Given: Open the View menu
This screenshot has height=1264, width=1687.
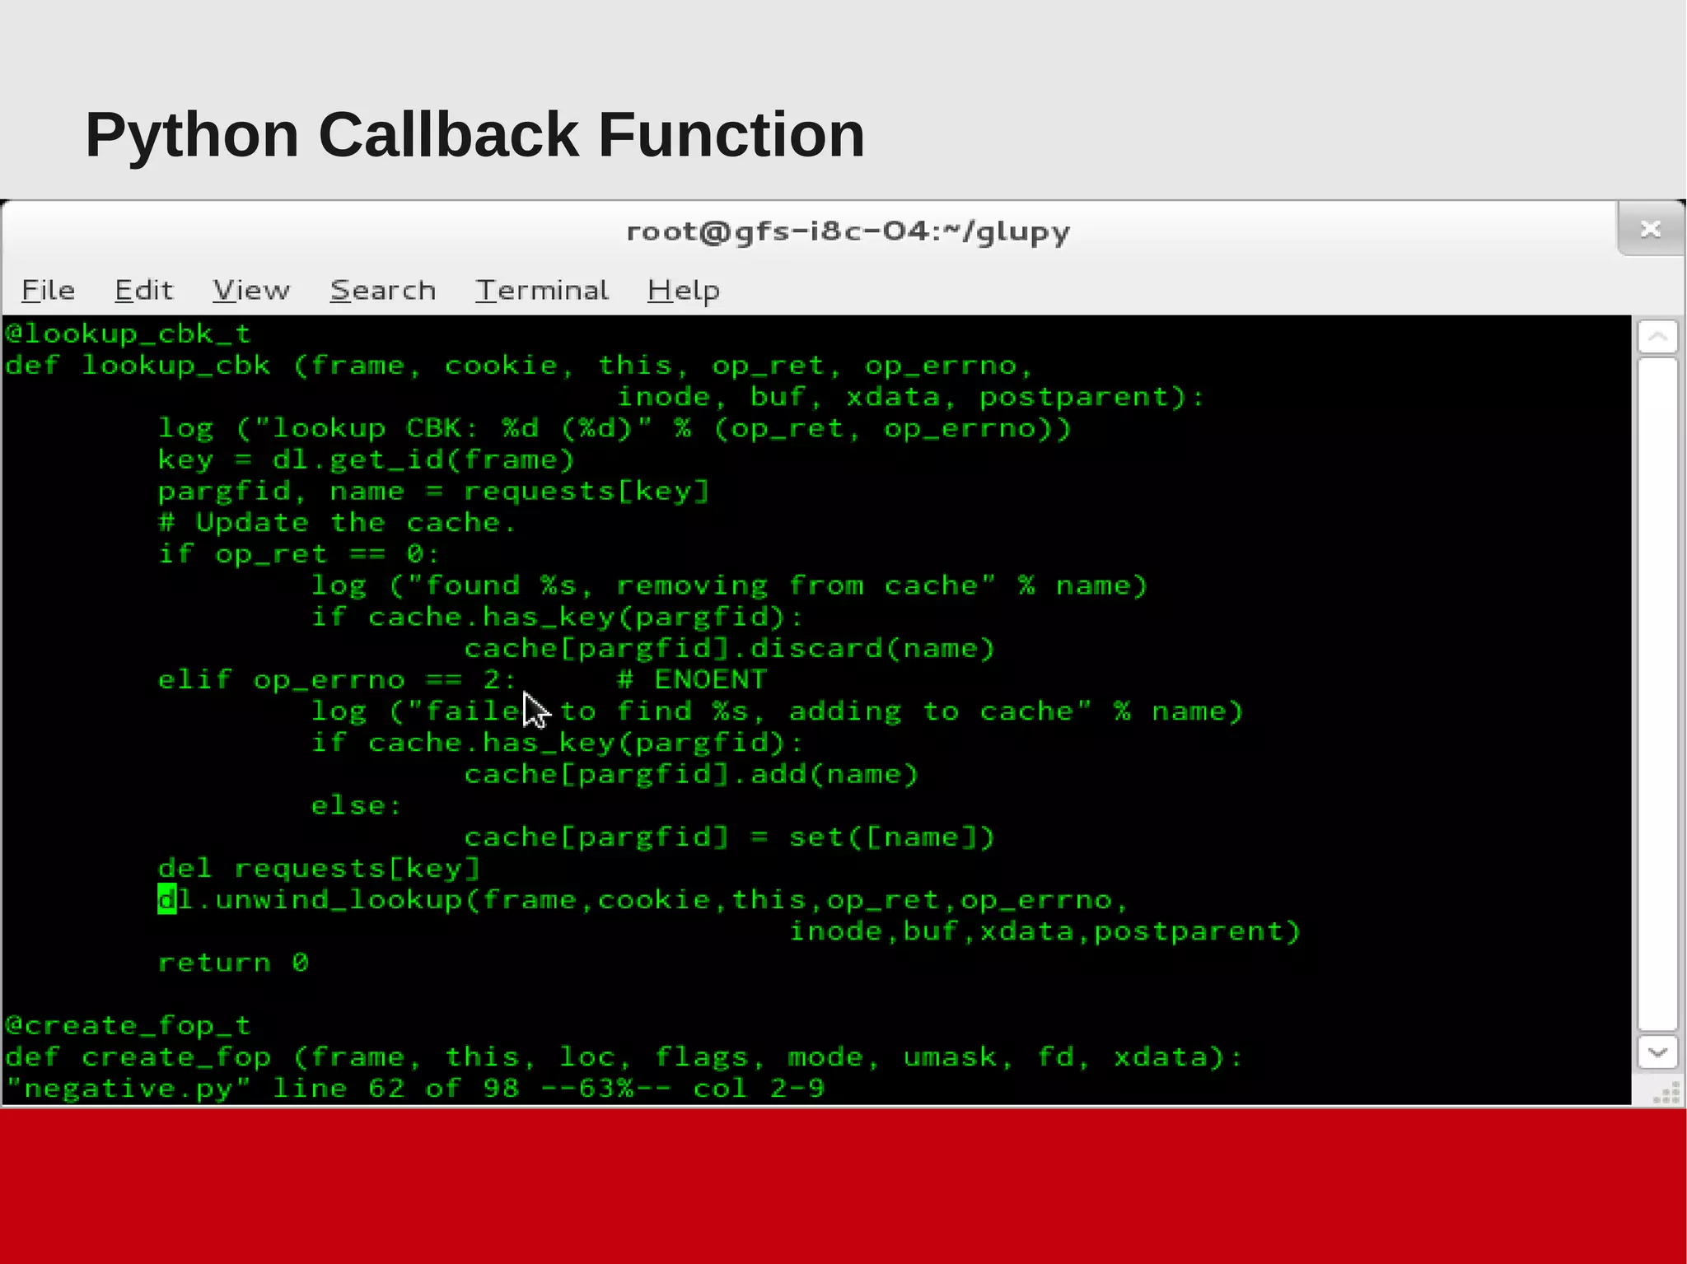Looking at the screenshot, I should click(251, 290).
